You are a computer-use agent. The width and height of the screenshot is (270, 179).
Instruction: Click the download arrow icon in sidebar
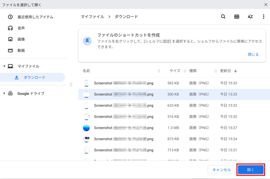click(17, 77)
